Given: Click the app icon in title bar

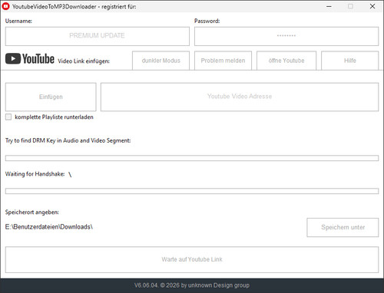Looking at the screenshot, I should pyautogui.click(x=5, y=6).
